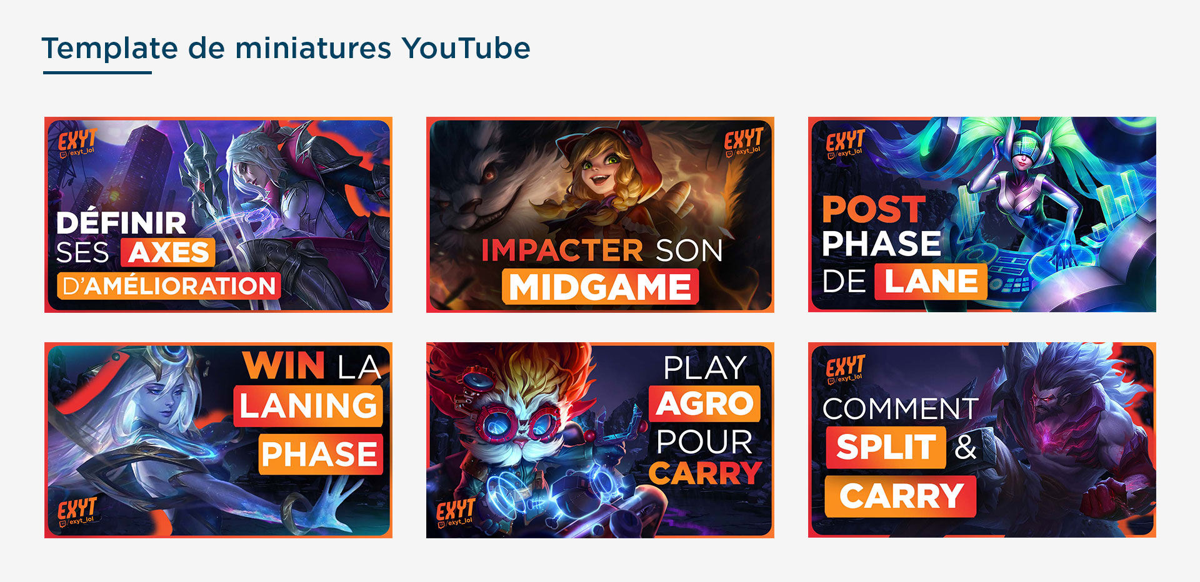Open the 'Définir ses axes d'amélioration' thumbnail
This screenshot has height=582, width=1200.
coord(218,214)
